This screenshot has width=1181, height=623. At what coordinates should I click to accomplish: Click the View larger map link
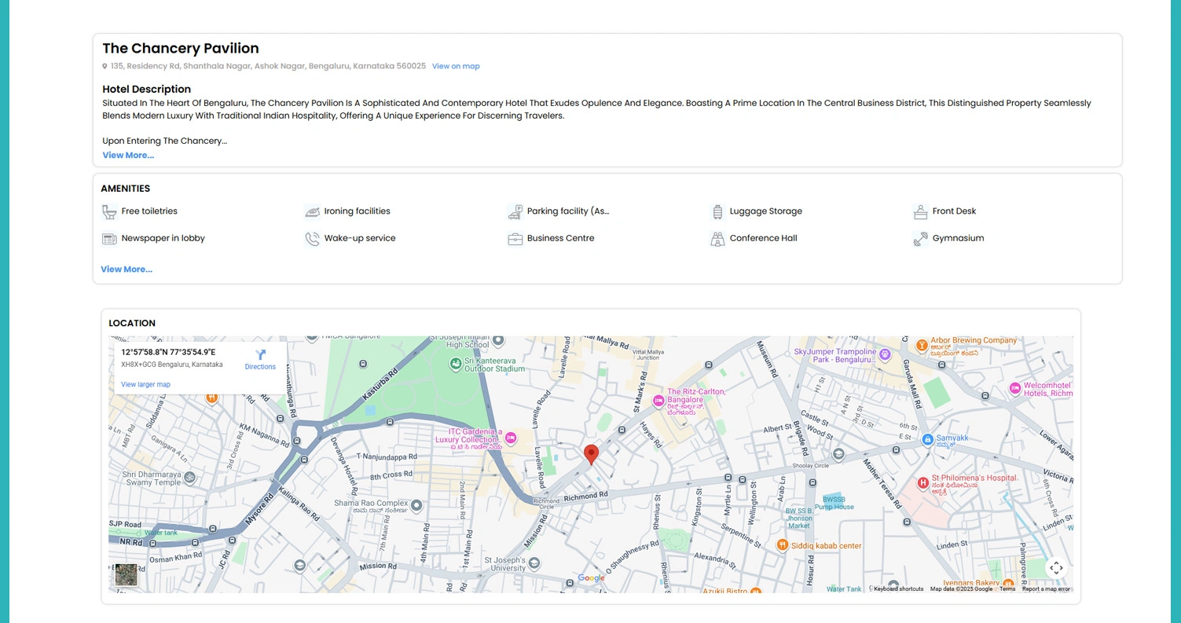click(145, 384)
